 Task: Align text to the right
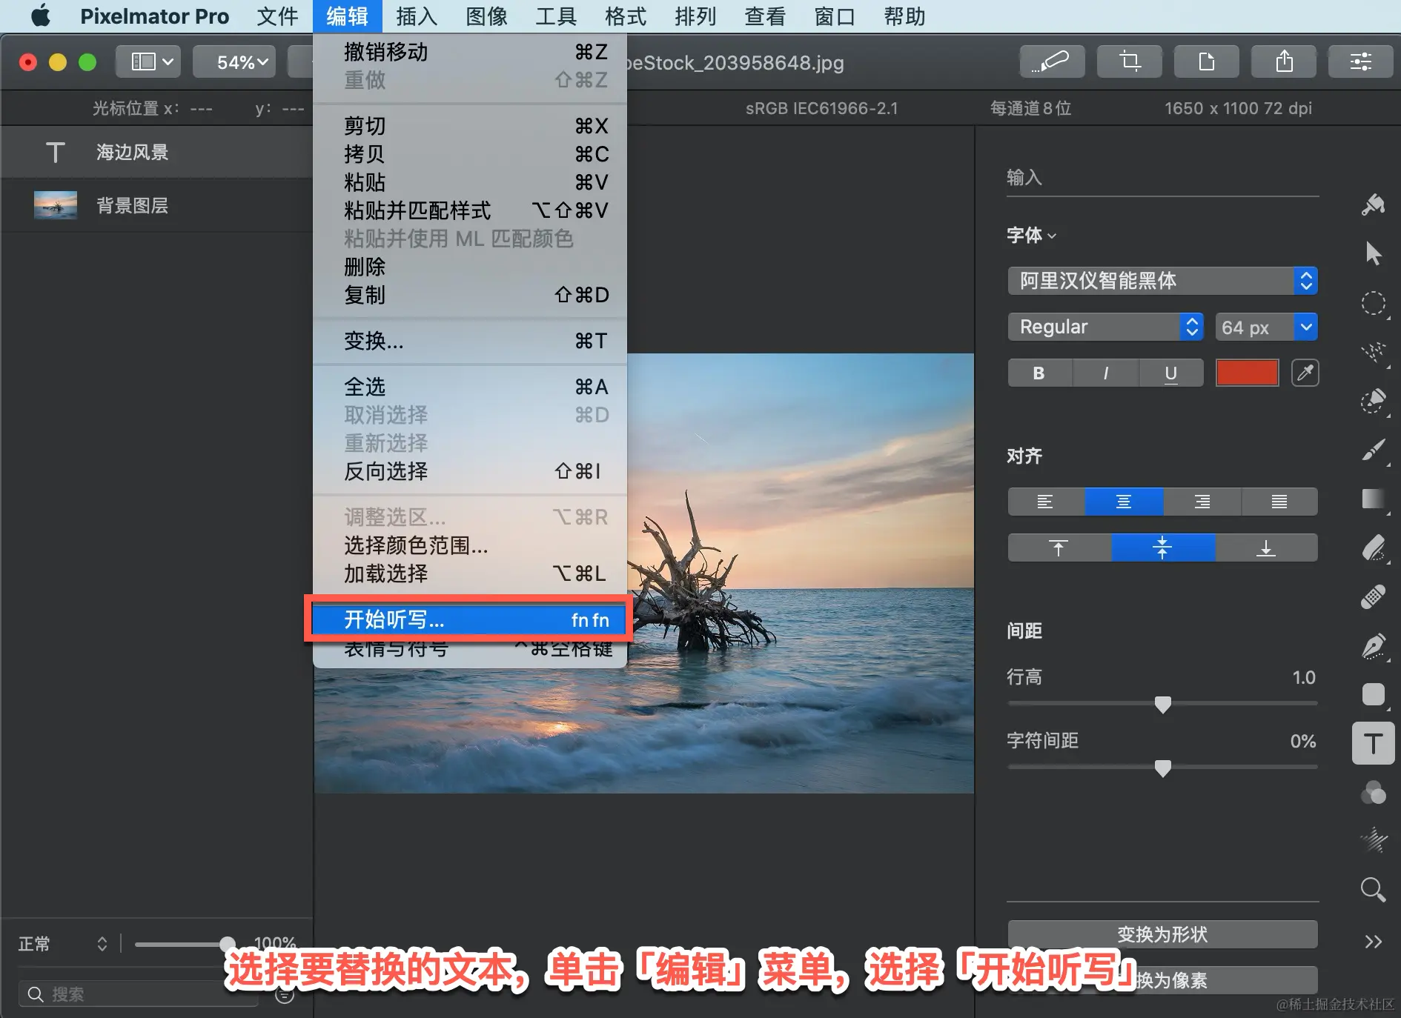tap(1202, 502)
